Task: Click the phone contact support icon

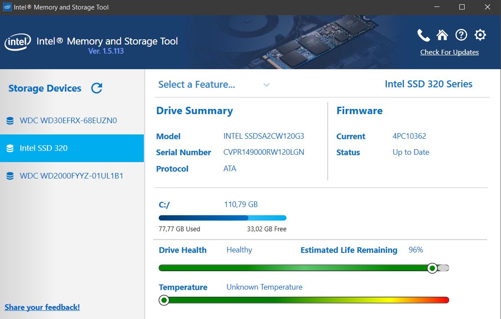Action: pyautogui.click(x=423, y=35)
